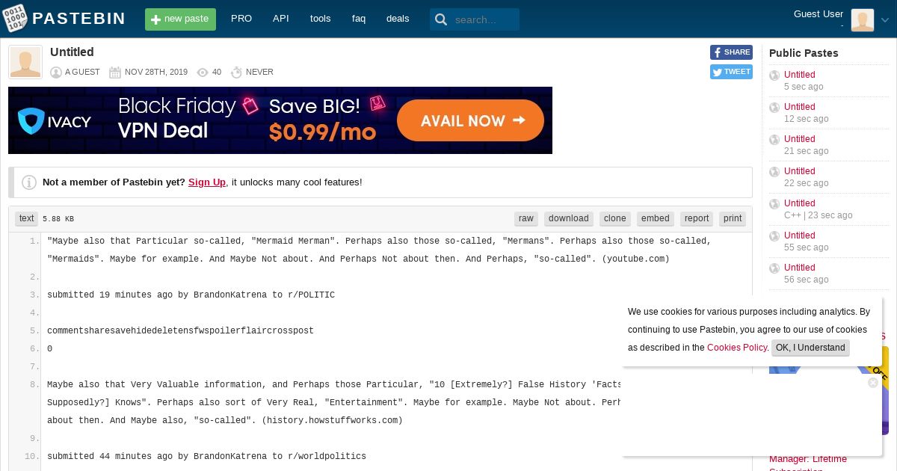This screenshot has width=897, height=471.
Task: Expand the Guest User dropdown arrow
Action: coord(885,21)
